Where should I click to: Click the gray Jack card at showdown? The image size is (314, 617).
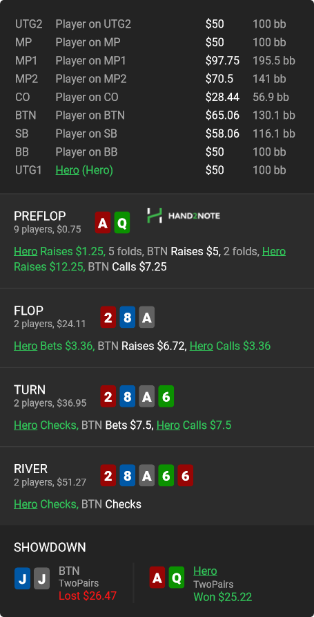pyautogui.click(x=41, y=578)
